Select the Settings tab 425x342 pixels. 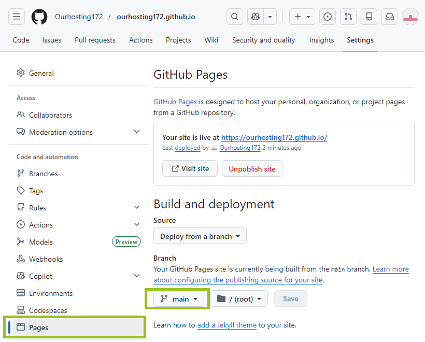pos(360,40)
